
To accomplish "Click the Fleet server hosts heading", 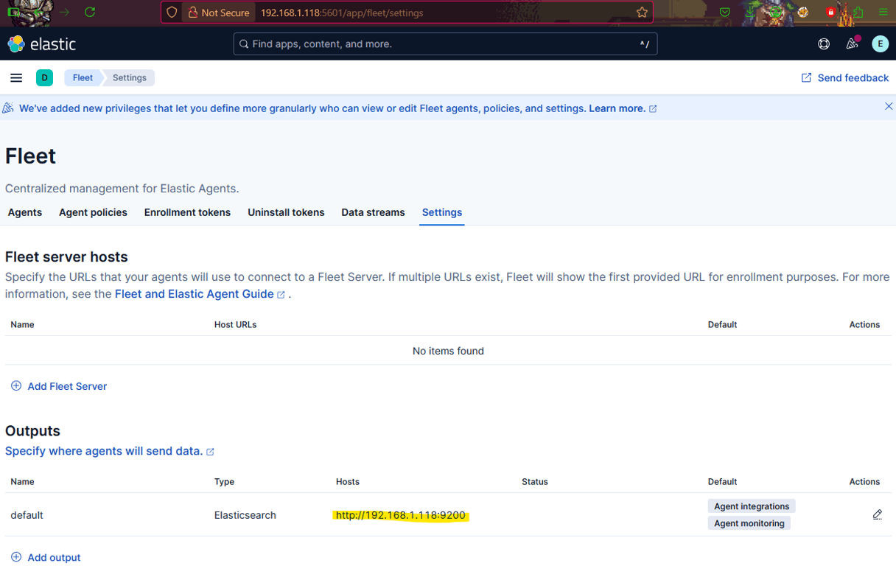I will click(66, 256).
